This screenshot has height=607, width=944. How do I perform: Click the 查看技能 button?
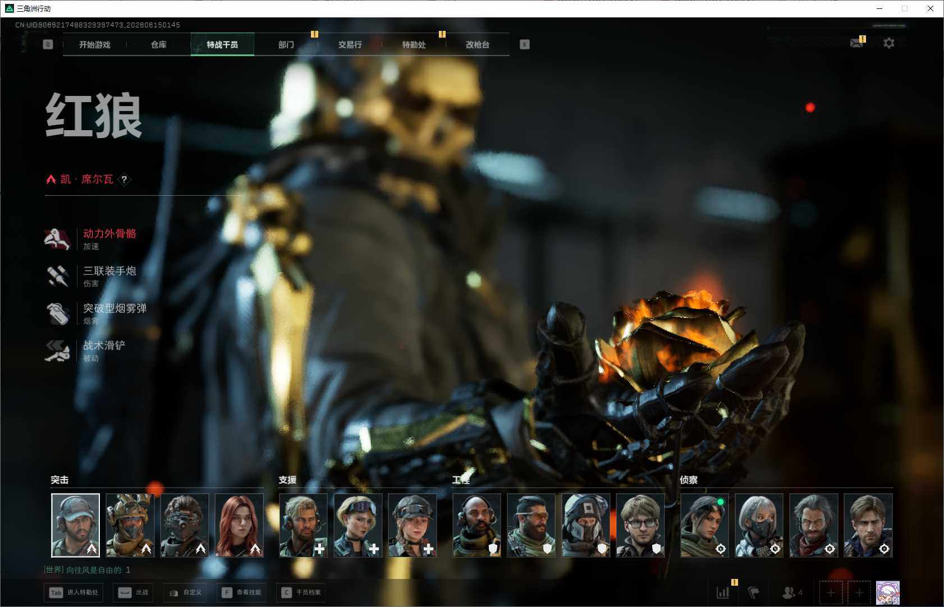click(241, 592)
